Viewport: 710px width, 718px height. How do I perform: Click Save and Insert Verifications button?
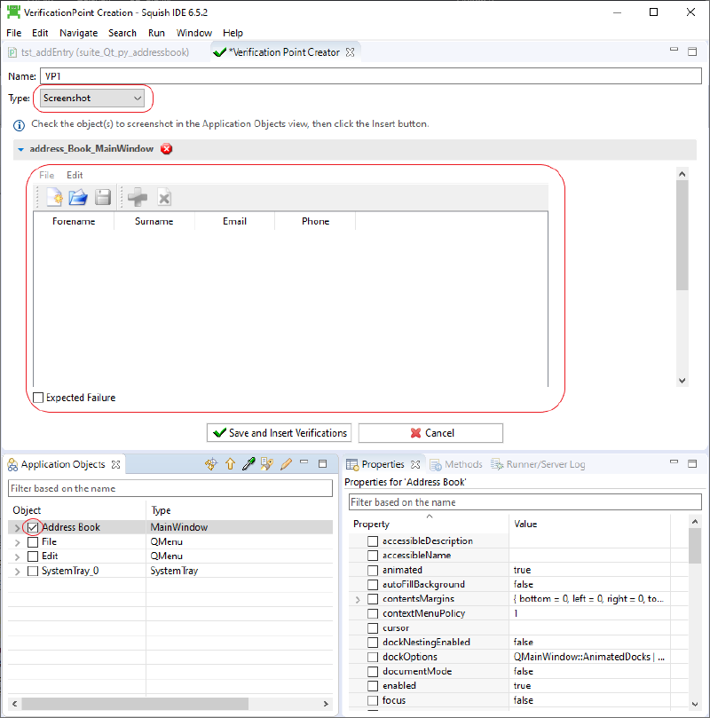[x=279, y=433]
